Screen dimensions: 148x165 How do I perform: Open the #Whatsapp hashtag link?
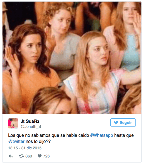[101, 135]
